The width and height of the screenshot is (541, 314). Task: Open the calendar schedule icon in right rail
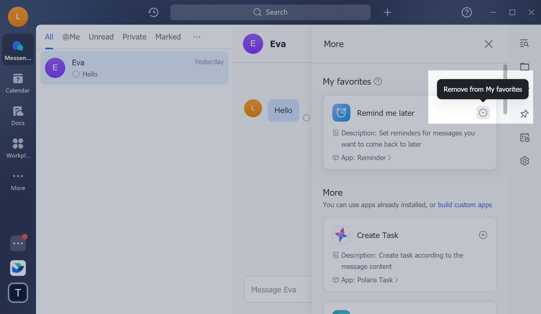[x=524, y=137]
